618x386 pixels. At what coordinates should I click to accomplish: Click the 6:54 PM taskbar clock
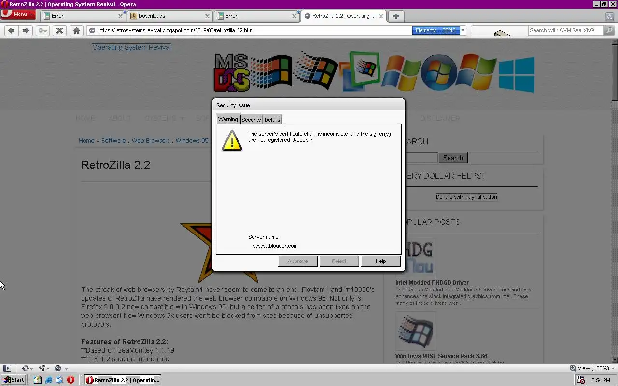pos(601,380)
